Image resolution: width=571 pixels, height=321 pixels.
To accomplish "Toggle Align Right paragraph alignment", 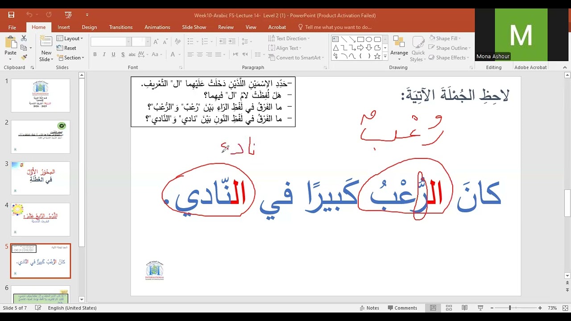I will tap(209, 54).
